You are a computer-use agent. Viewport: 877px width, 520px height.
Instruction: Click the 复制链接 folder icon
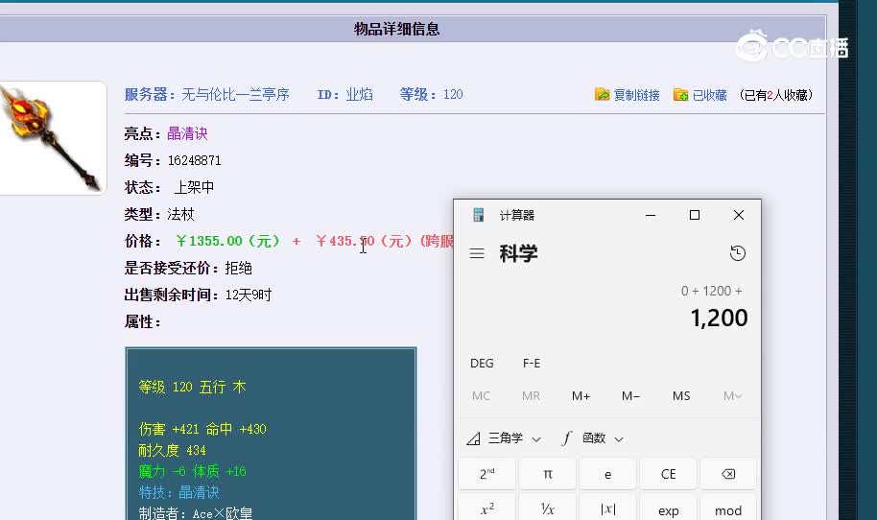click(x=602, y=94)
